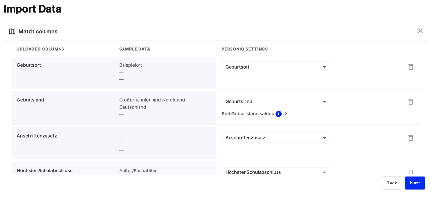Delete the Geburtsland column mapping
This screenshot has height=198, width=431.
point(410,102)
